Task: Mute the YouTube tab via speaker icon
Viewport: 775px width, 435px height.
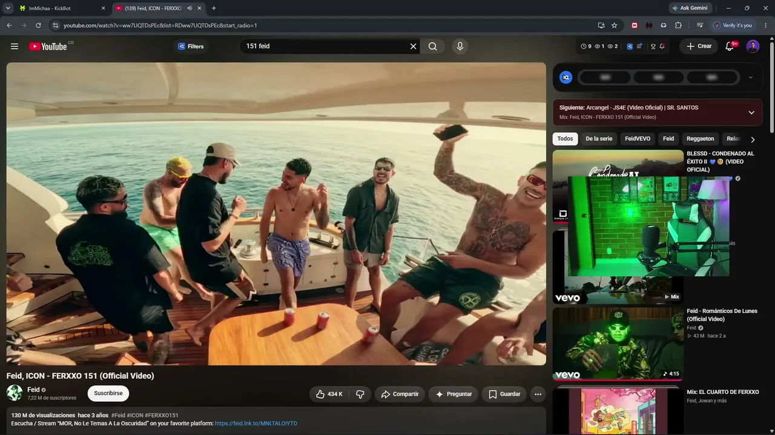Action: (x=190, y=8)
